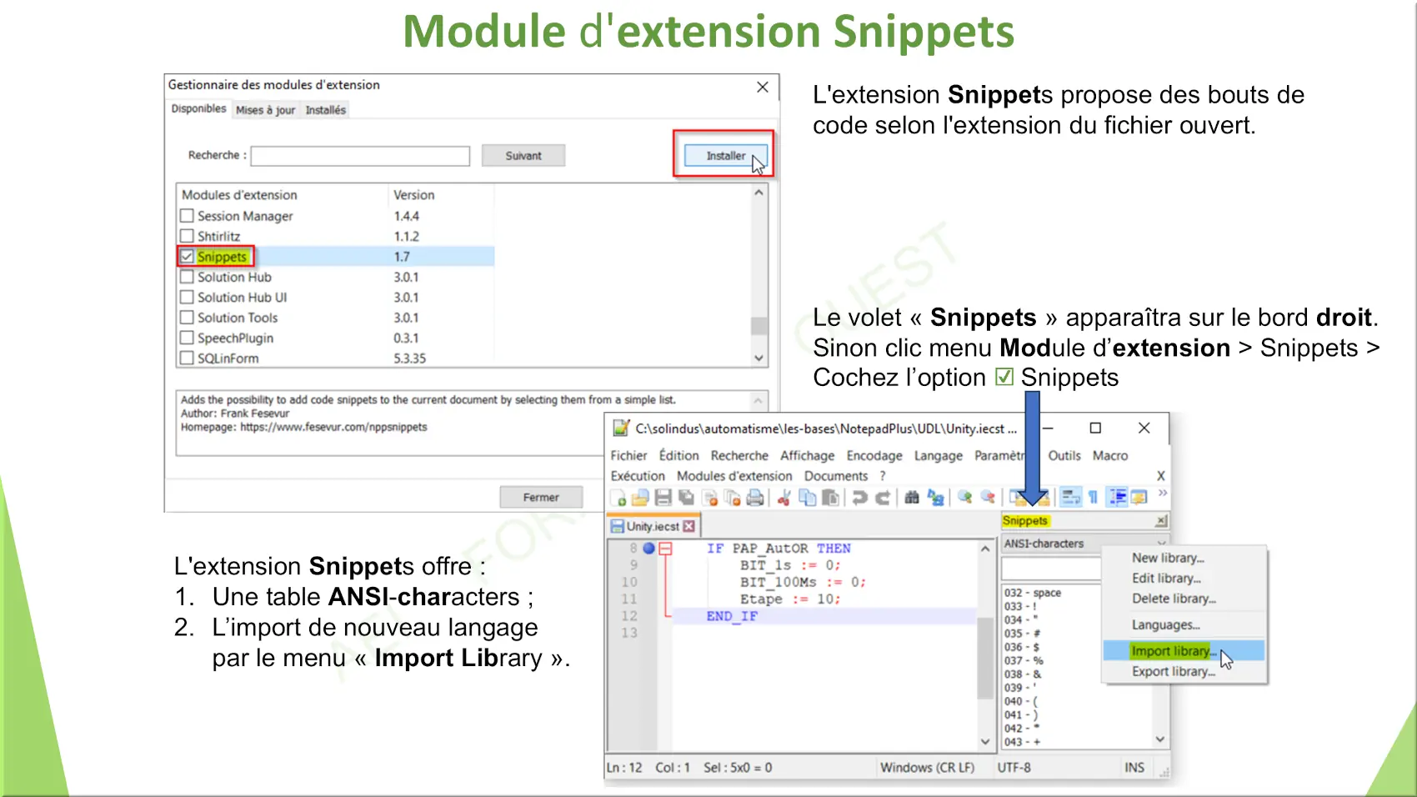This screenshot has height=797, width=1417.
Task: Click the Paste toolbar icon
Action: pos(830,498)
